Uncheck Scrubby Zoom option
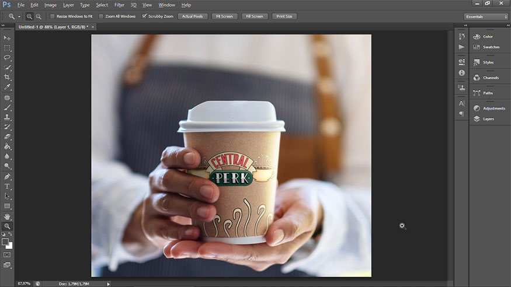The height and width of the screenshot is (287, 511). (x=144, y=16)
